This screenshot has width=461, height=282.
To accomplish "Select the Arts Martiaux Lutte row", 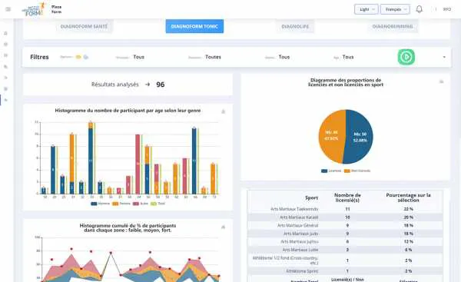I will point(346,250).
